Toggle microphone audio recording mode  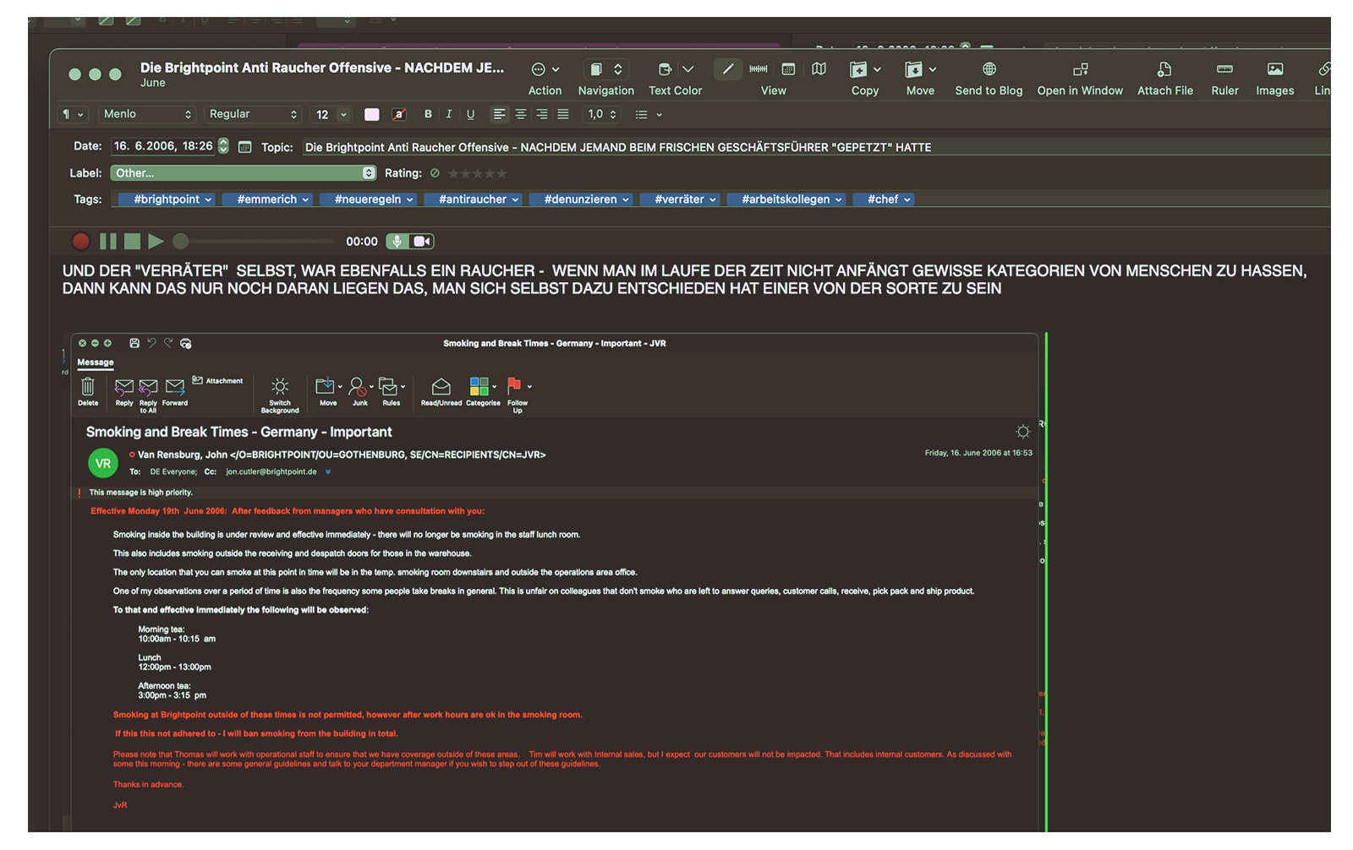click(397, 242)
